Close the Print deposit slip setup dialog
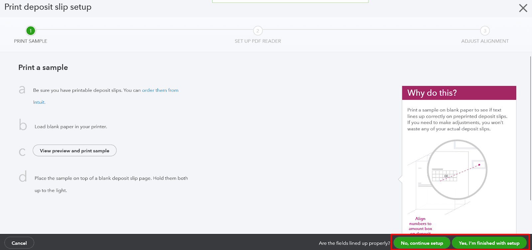The width and height of the screenshot is (532, 250). click(x=523, y=8)
